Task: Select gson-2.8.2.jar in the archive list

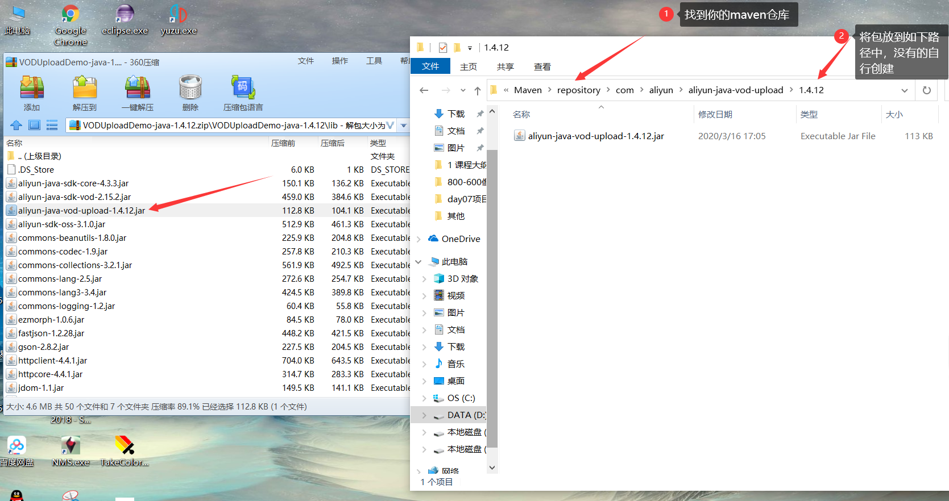Action: coord(207,346)
